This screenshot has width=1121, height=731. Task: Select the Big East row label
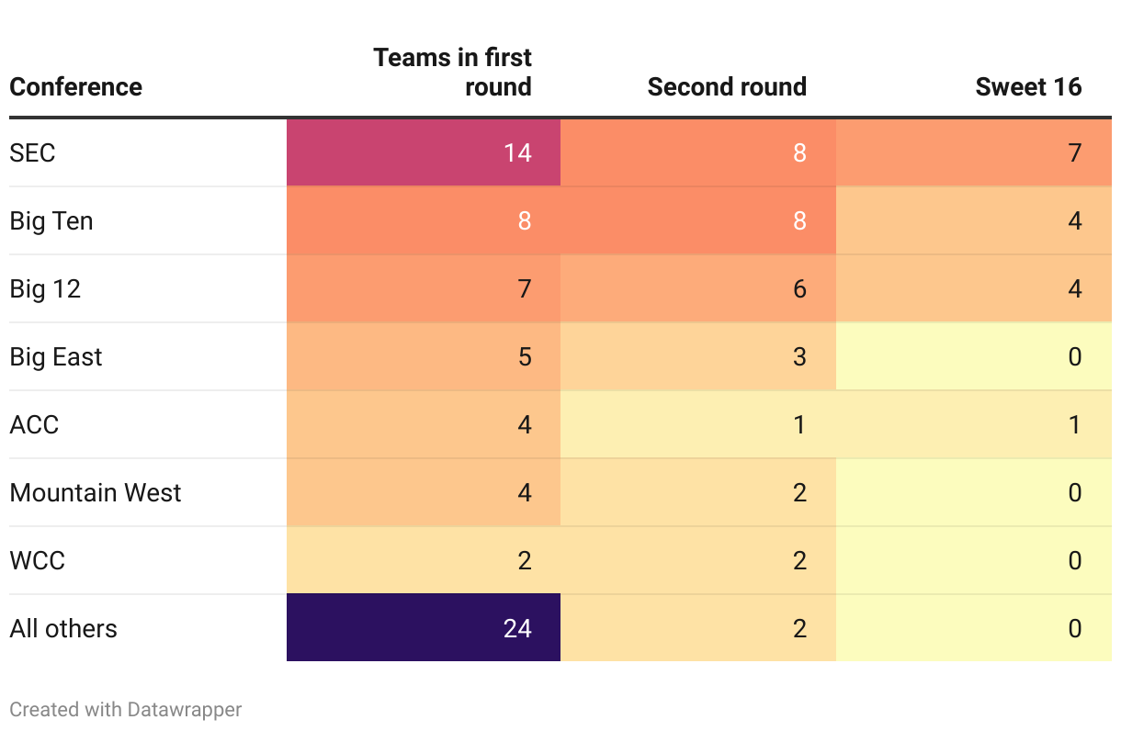[56, 357]
